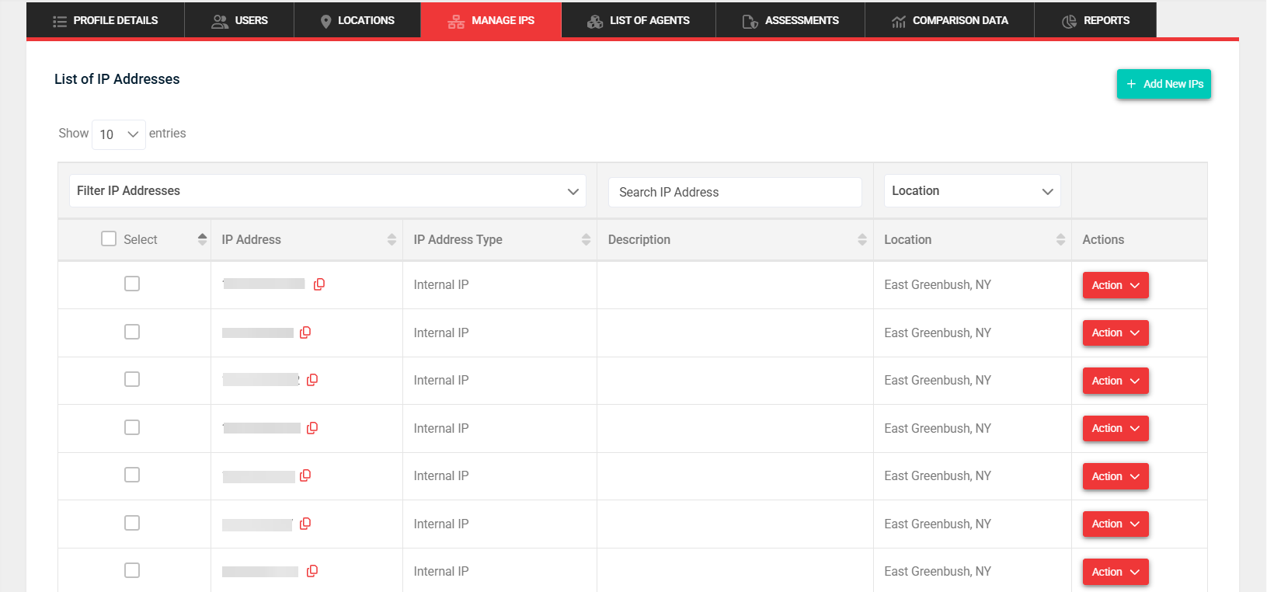The height and width of the screenshot is (592, 1267).
Task: Change the Show entries count dropdown
Action: (119, 134)
